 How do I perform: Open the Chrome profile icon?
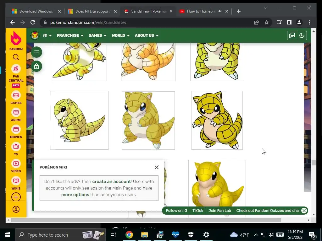pos(299,22)
